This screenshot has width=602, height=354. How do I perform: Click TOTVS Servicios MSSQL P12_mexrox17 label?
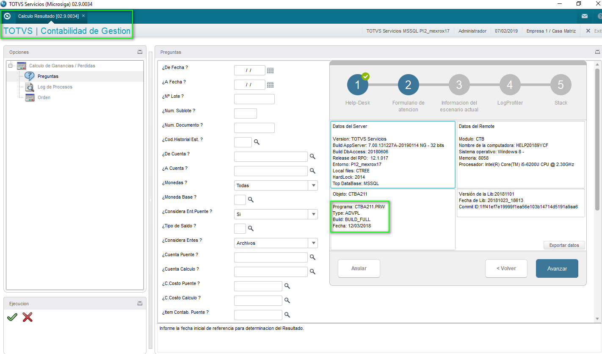point(408,31)
